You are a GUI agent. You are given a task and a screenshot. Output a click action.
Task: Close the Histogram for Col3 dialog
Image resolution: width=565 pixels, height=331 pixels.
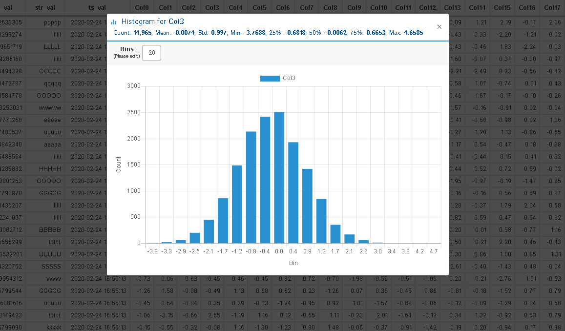point(439,27)
